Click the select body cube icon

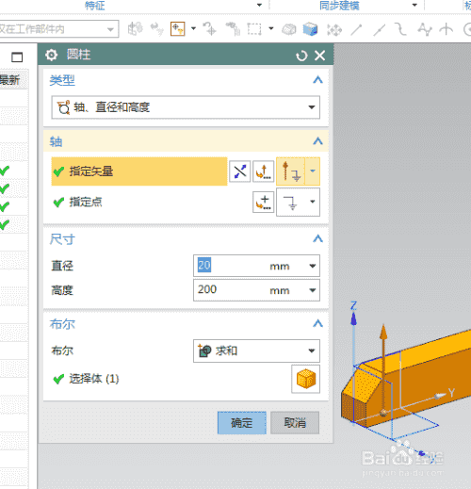coord(306,379)
